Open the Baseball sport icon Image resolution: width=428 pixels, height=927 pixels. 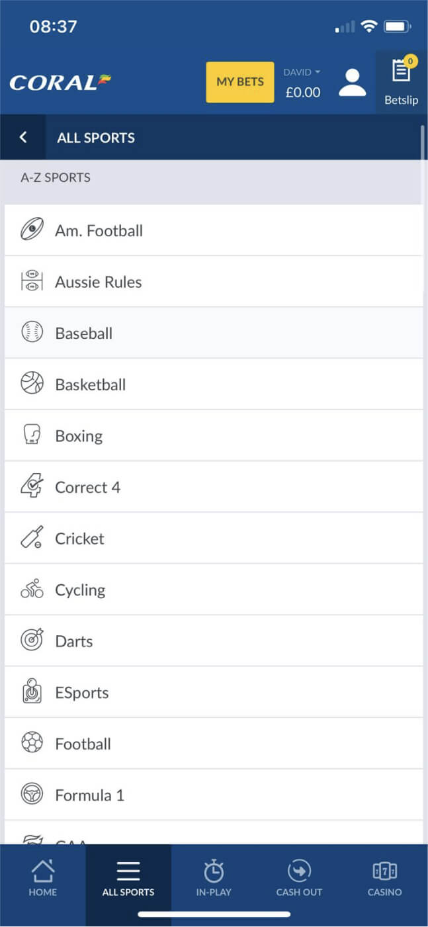(x=32, y=333)
